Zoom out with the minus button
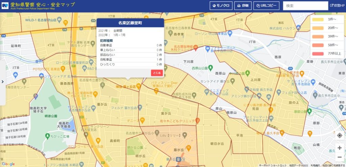Viewport: 346px width, 167px height. pyautogui.click(x=340, y=157)
